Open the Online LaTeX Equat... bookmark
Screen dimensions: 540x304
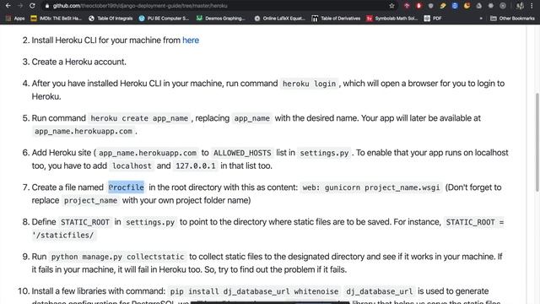[279, 19]
